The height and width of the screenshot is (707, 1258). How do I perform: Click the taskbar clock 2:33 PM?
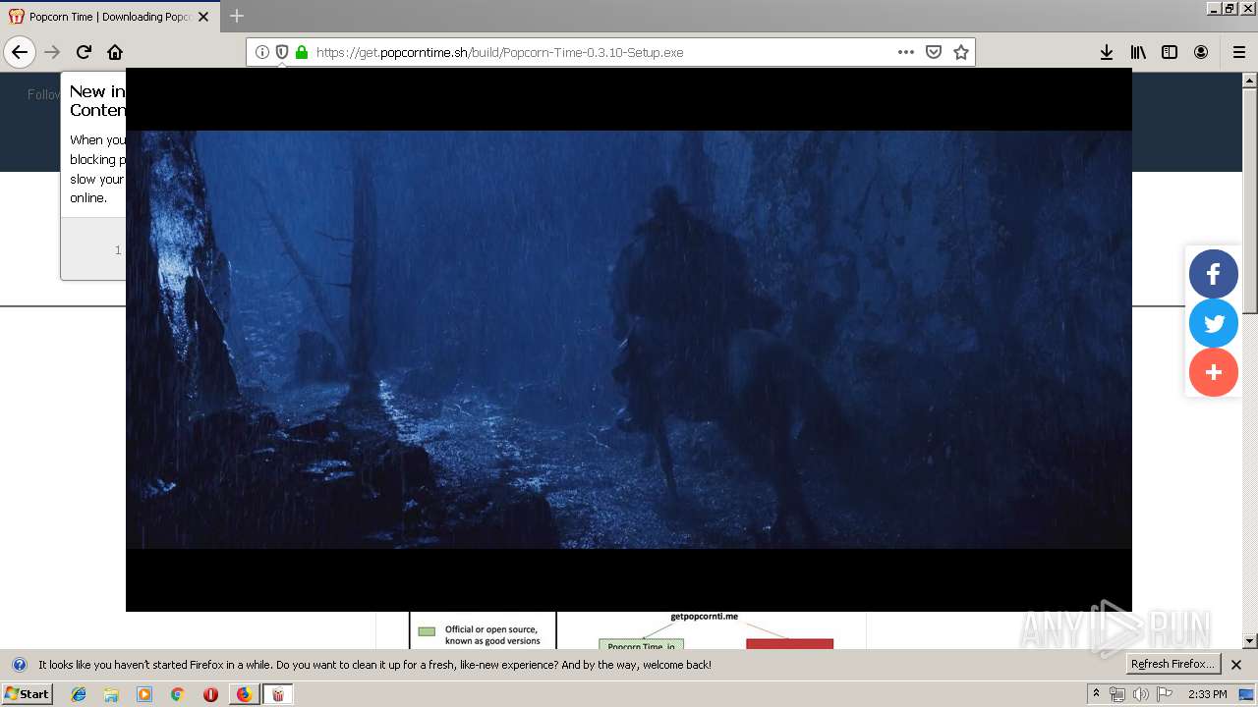[1207, 694]
